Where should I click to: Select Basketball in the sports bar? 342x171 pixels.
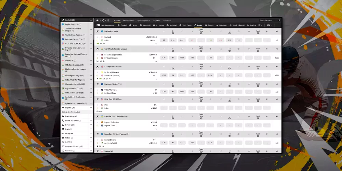(145, 25)
